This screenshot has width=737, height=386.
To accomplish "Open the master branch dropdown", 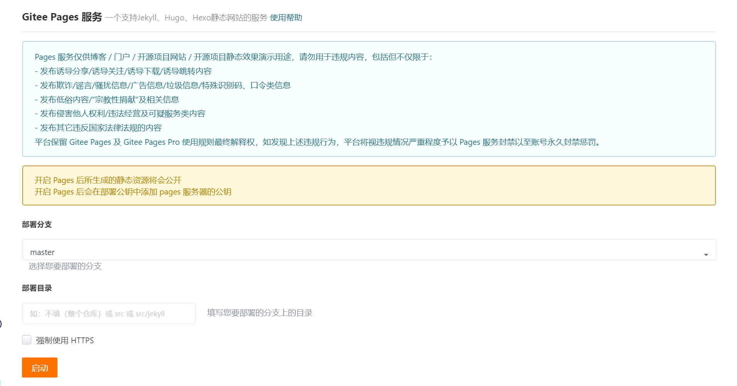I will coord(369,250).
